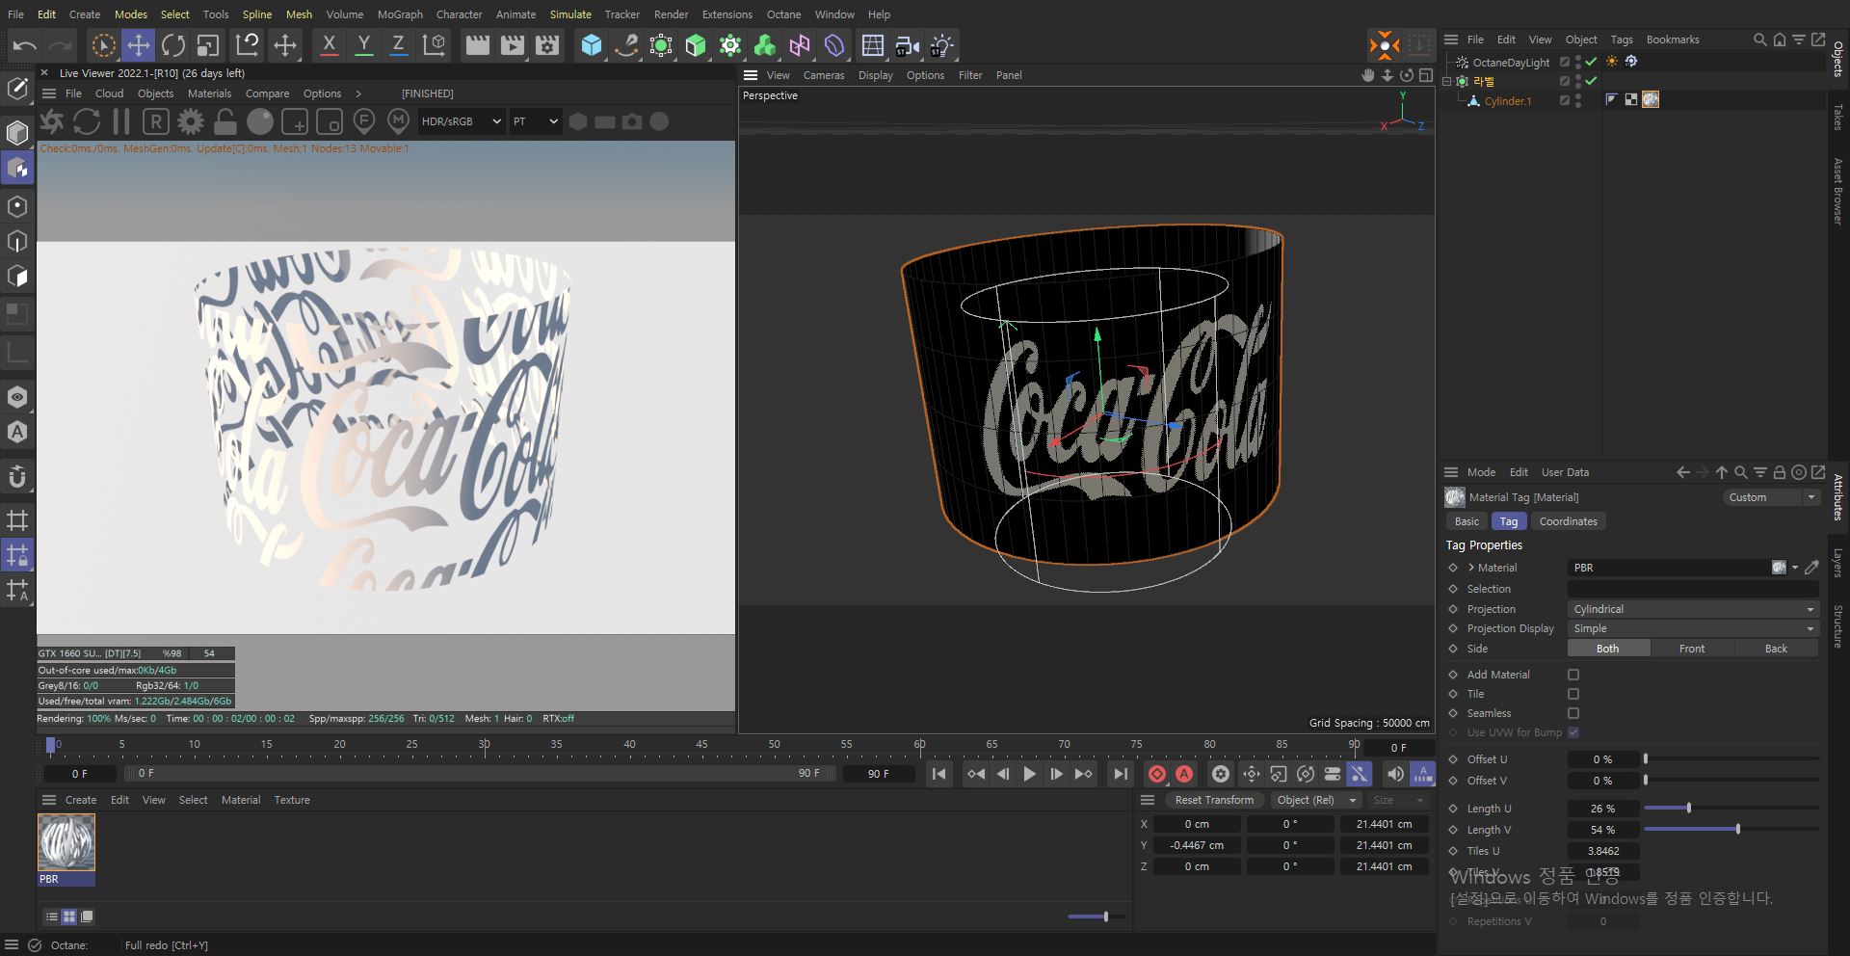The image size is (1850, 956).
Task: Set Side to Back
Action: pyautogui.click(x=1776, y=649)
